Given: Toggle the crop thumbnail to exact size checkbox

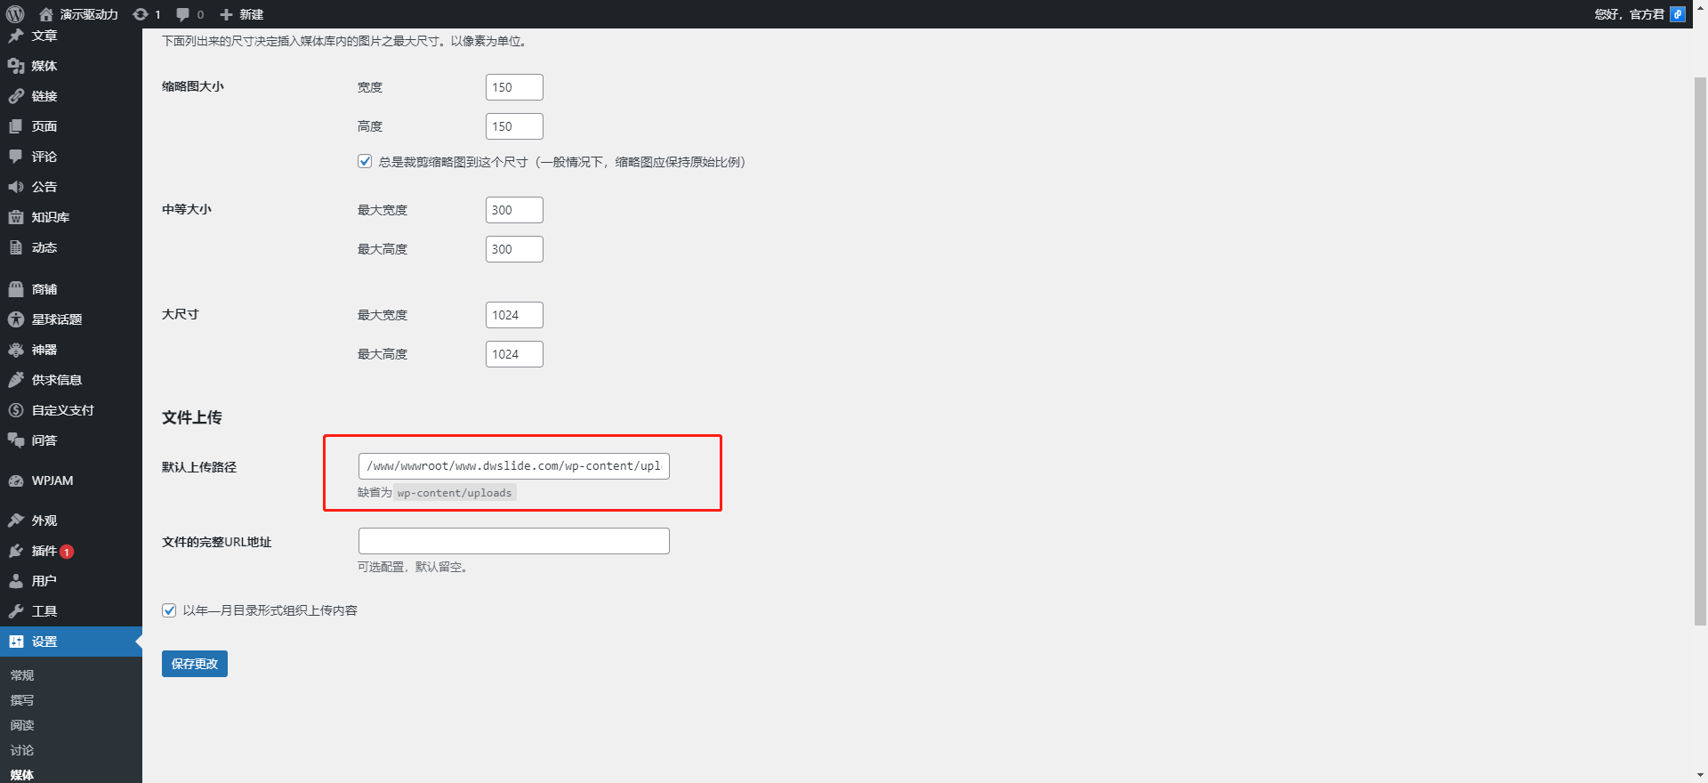Looking at the screenshot, I should pyautogui.click(x=365, y=161).
